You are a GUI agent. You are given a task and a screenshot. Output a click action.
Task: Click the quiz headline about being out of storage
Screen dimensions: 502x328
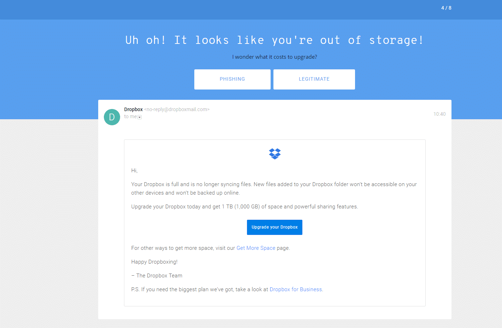click(x=274, y=40)
